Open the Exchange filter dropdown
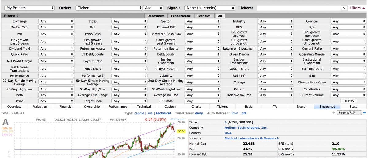 coord(56,21)
